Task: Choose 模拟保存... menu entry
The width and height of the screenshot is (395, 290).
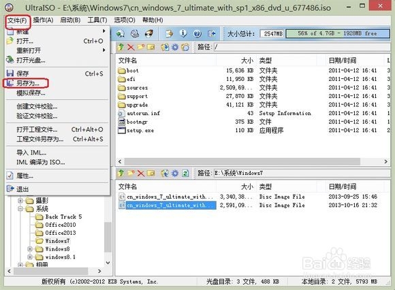Action: [57, 93]
